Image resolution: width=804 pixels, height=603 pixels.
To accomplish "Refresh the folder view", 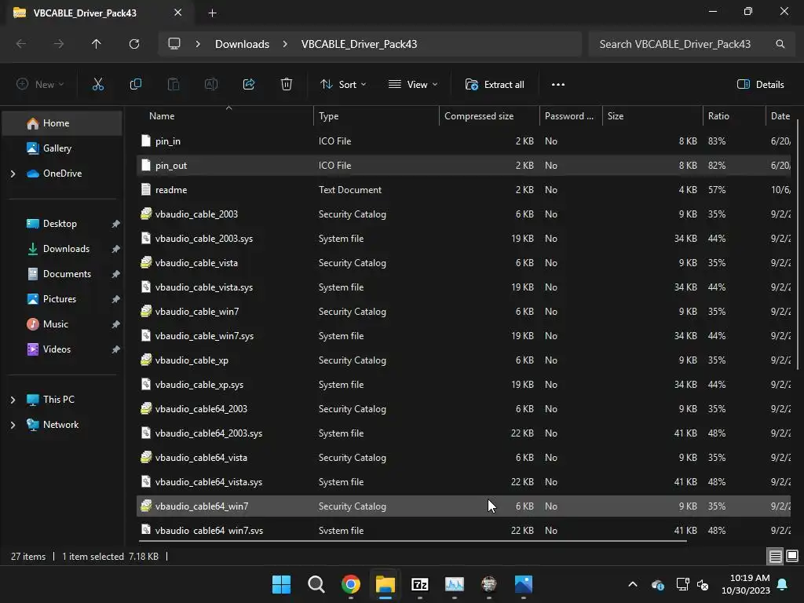I will click(x=134, y=44).
